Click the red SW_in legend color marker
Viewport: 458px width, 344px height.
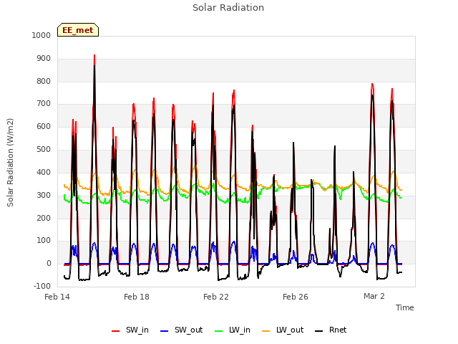click(116, 331)
